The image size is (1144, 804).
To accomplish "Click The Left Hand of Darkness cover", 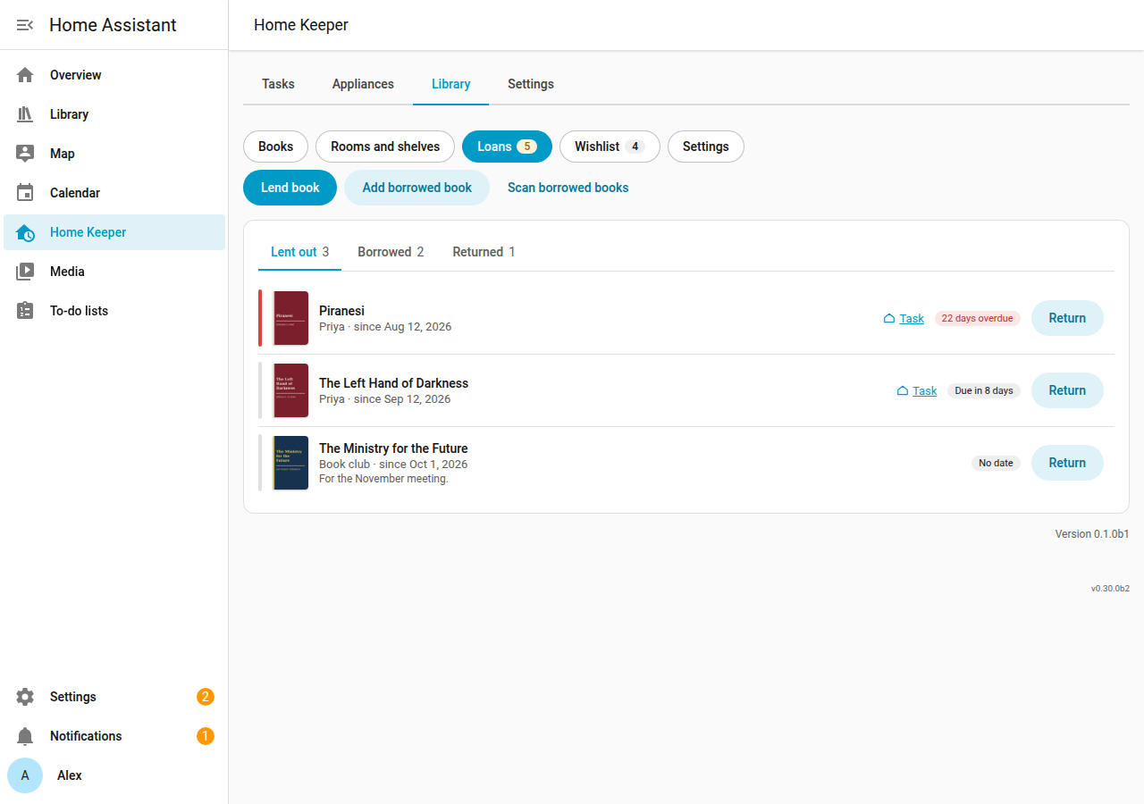I will tap(290, 390).
